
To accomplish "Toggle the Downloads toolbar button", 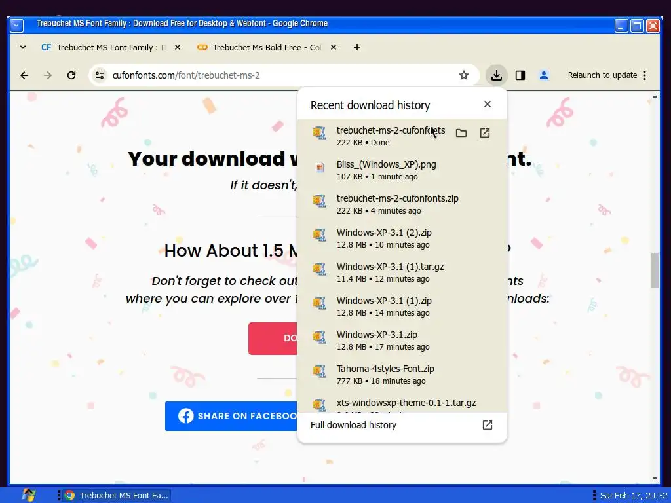I will coord(497,75).
